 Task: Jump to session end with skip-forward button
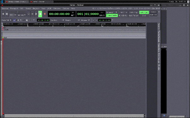[x=7, y=14]
